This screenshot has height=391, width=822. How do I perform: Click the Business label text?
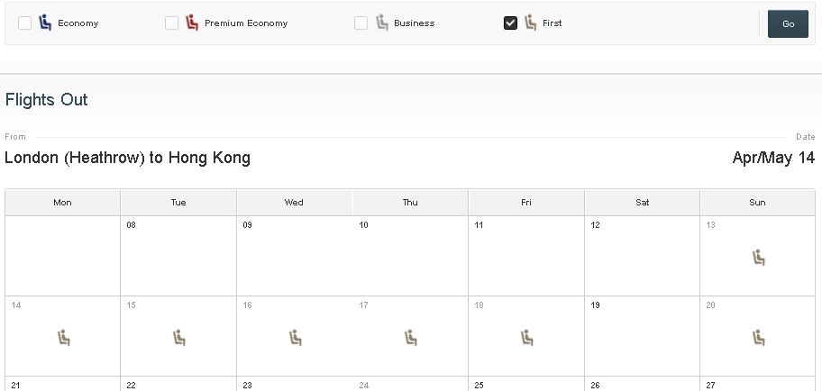414,23
